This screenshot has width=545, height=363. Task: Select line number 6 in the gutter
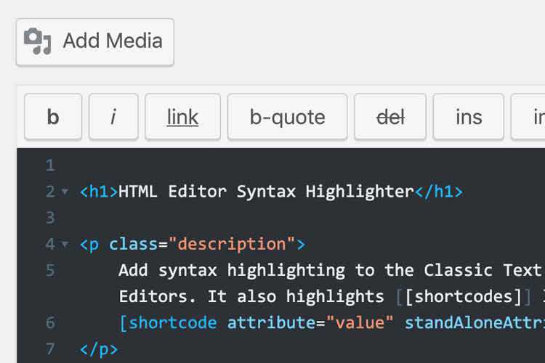50,322
